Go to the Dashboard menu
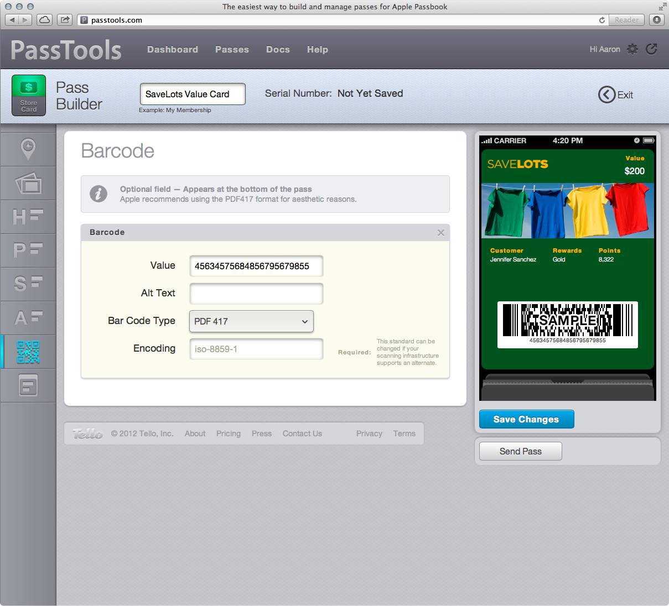669x606 pixels. coord(173,49)
